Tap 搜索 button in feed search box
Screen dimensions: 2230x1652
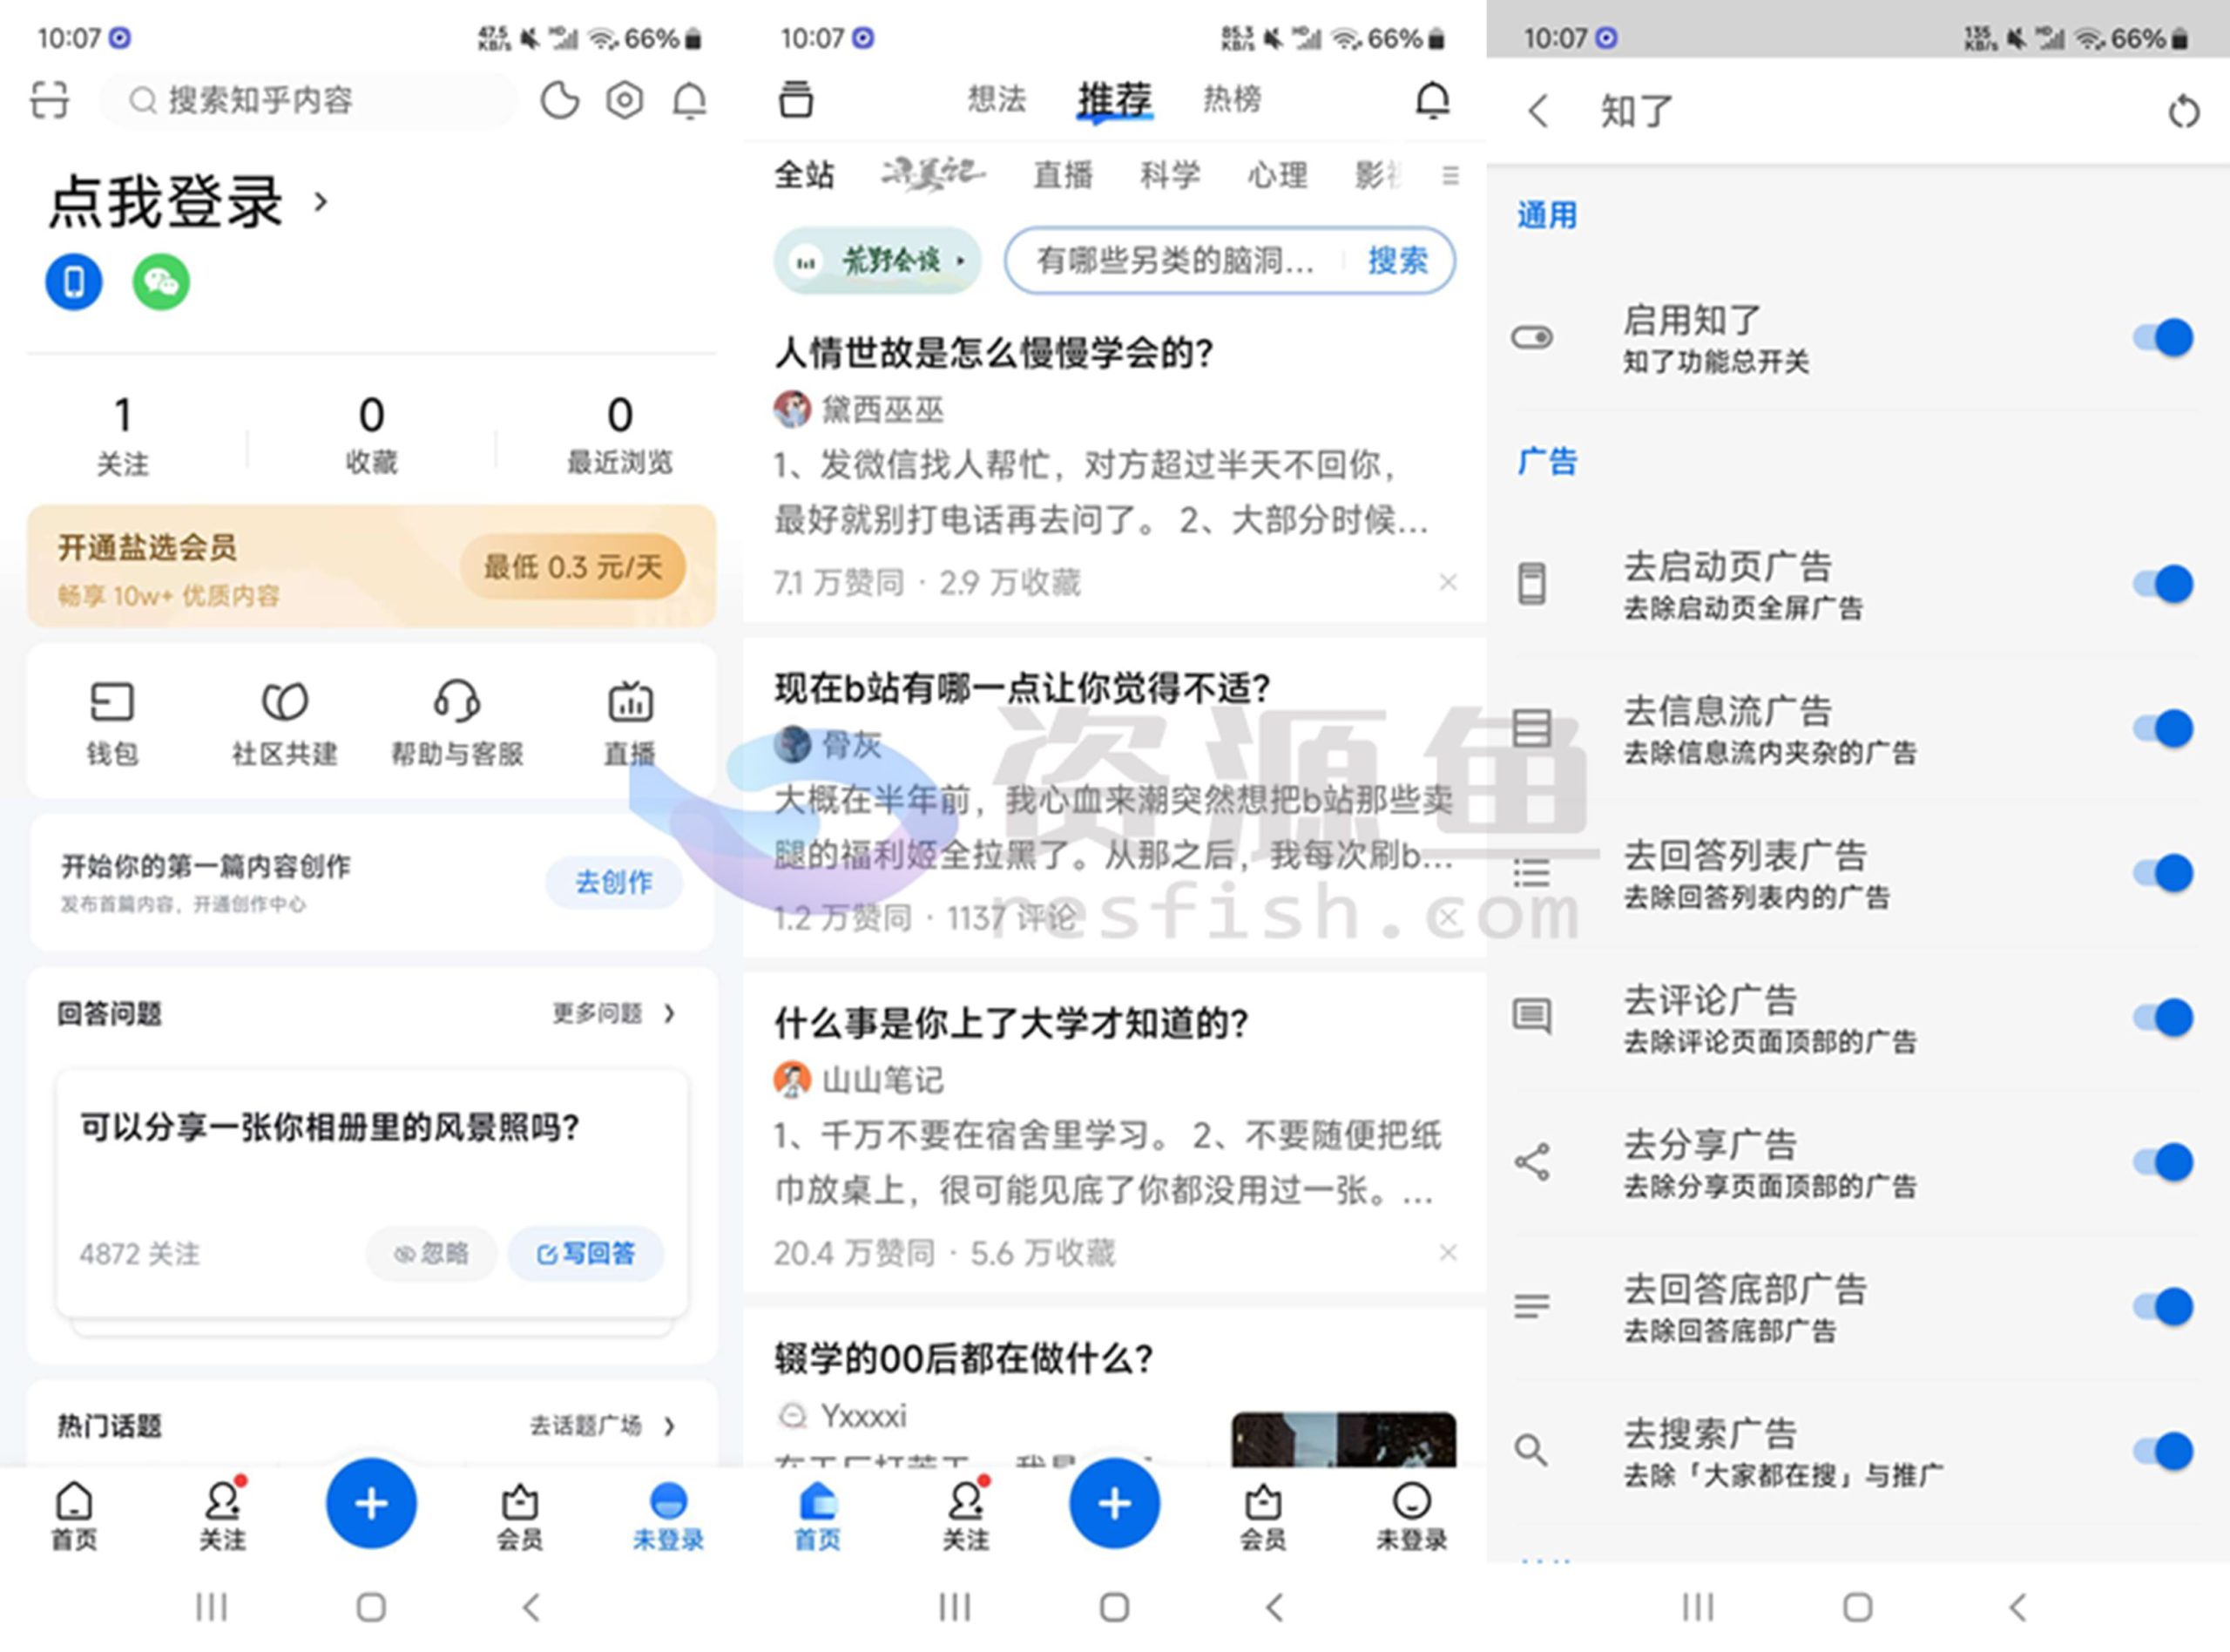click(x=1397, y=261)
